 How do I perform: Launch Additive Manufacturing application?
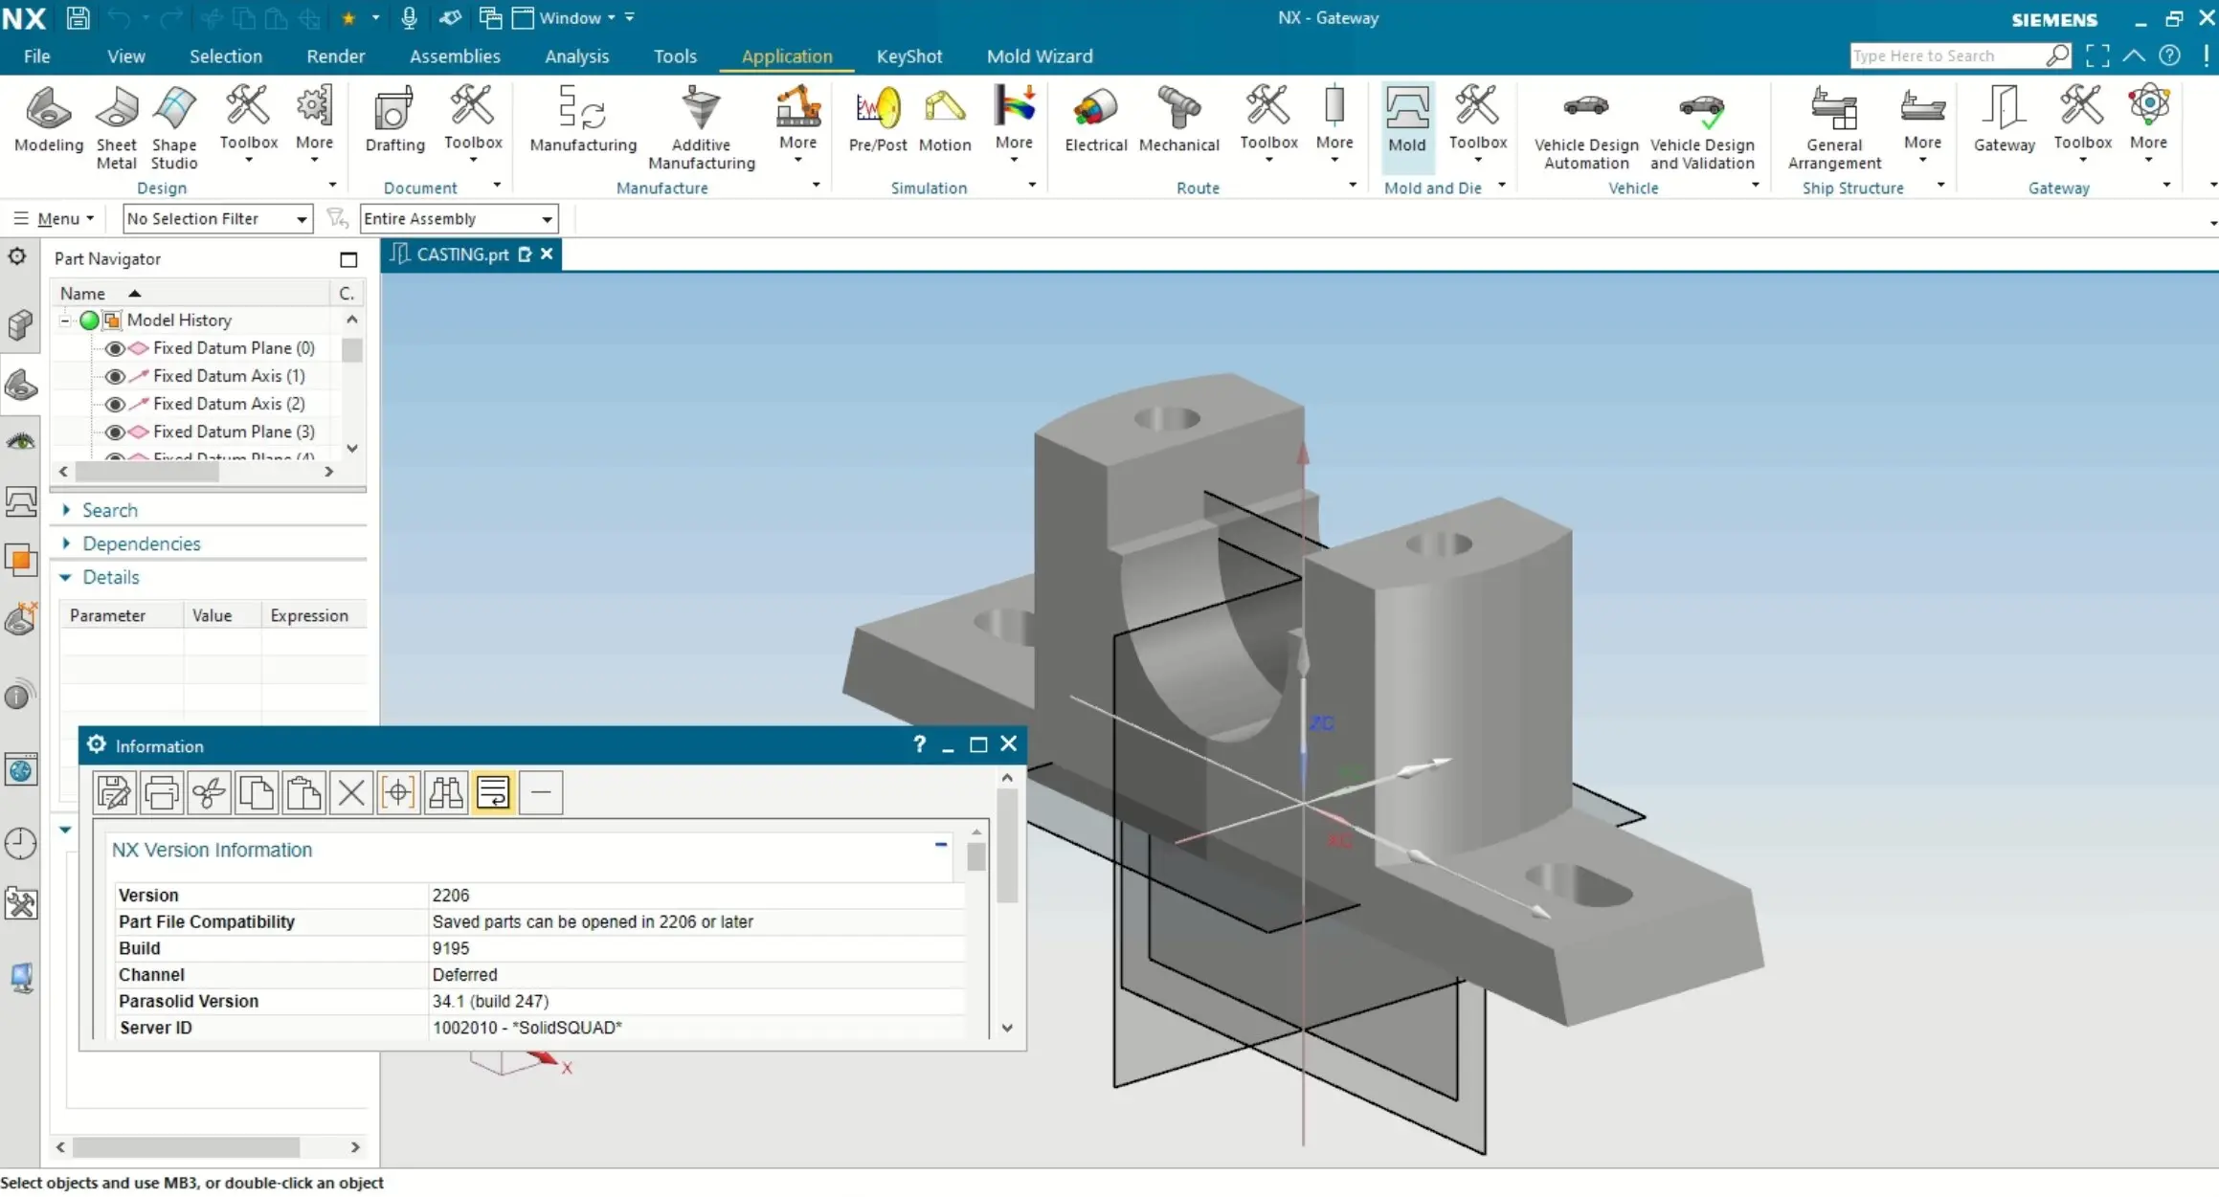tap(701, 128)
